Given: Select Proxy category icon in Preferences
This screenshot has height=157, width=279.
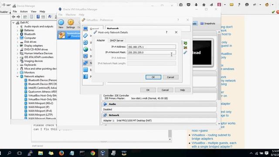Looking at the screenshot, I should pos(85,77).
